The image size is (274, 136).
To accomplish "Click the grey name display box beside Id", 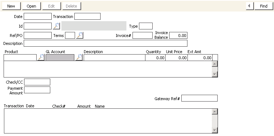I will 94,26.
